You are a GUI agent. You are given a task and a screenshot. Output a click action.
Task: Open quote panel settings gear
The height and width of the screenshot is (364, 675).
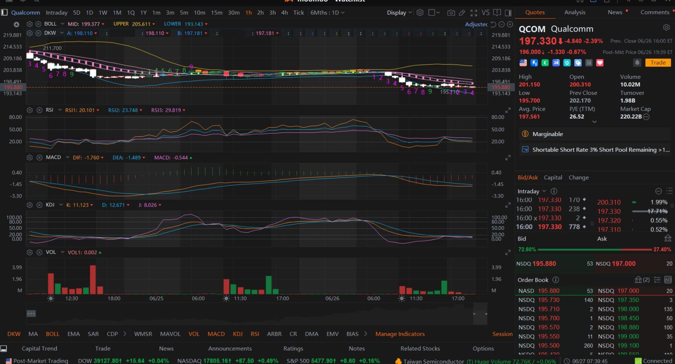coord(666,27)
